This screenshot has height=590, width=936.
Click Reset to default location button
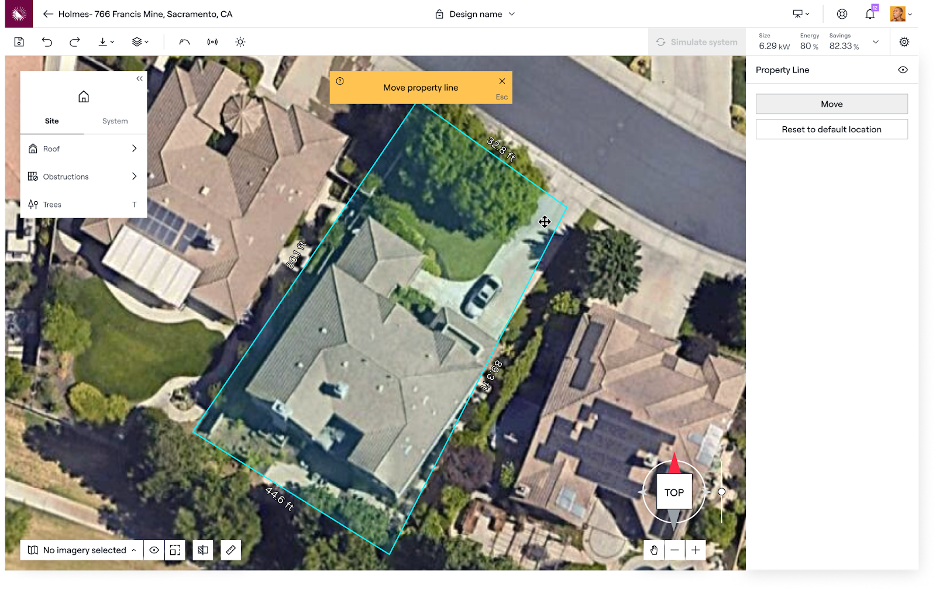[x=831, y=130]
